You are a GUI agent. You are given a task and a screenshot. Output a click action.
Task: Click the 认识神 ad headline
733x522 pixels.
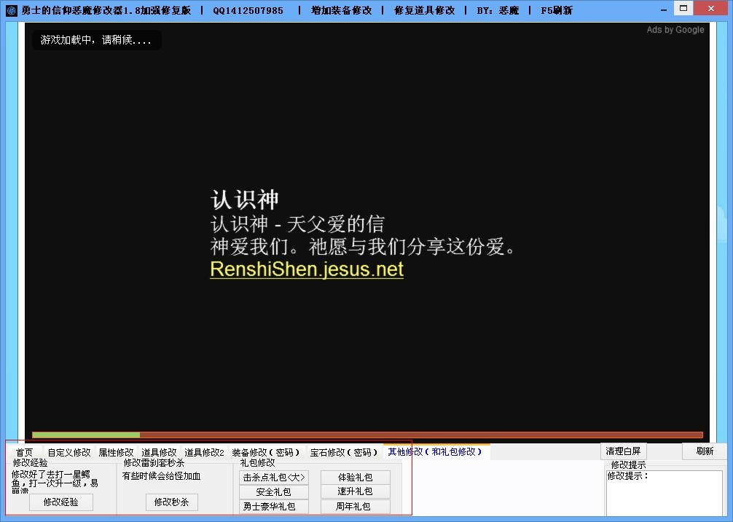click(245, 199)
